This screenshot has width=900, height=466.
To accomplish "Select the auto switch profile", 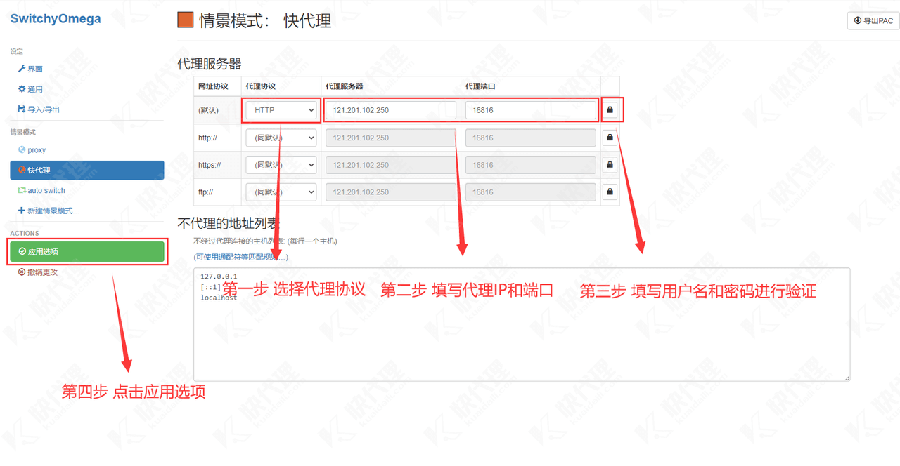I will click(46, 191).
